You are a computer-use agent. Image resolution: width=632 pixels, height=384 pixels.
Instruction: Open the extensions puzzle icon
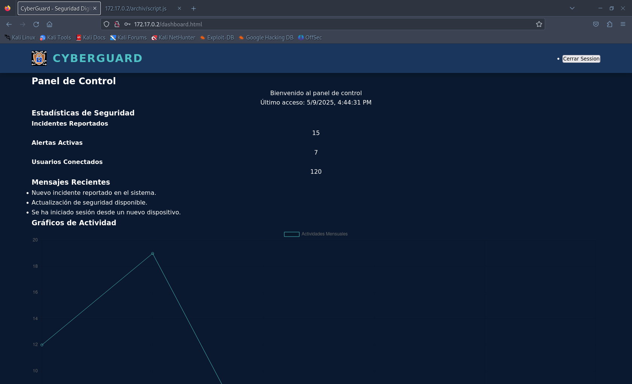click(x=609, y=24)
